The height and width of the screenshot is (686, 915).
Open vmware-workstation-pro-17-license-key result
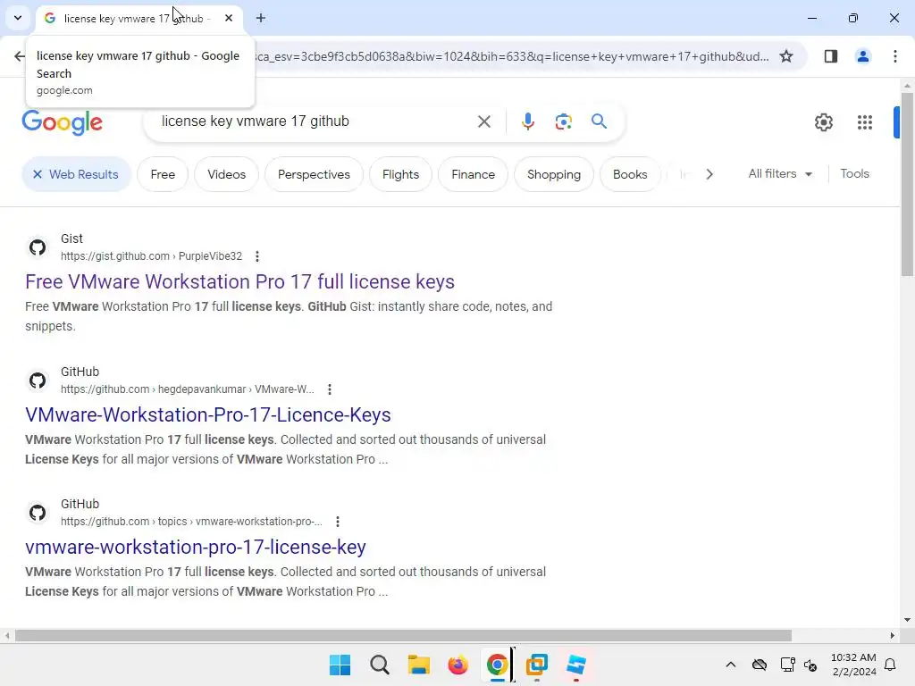196,548
